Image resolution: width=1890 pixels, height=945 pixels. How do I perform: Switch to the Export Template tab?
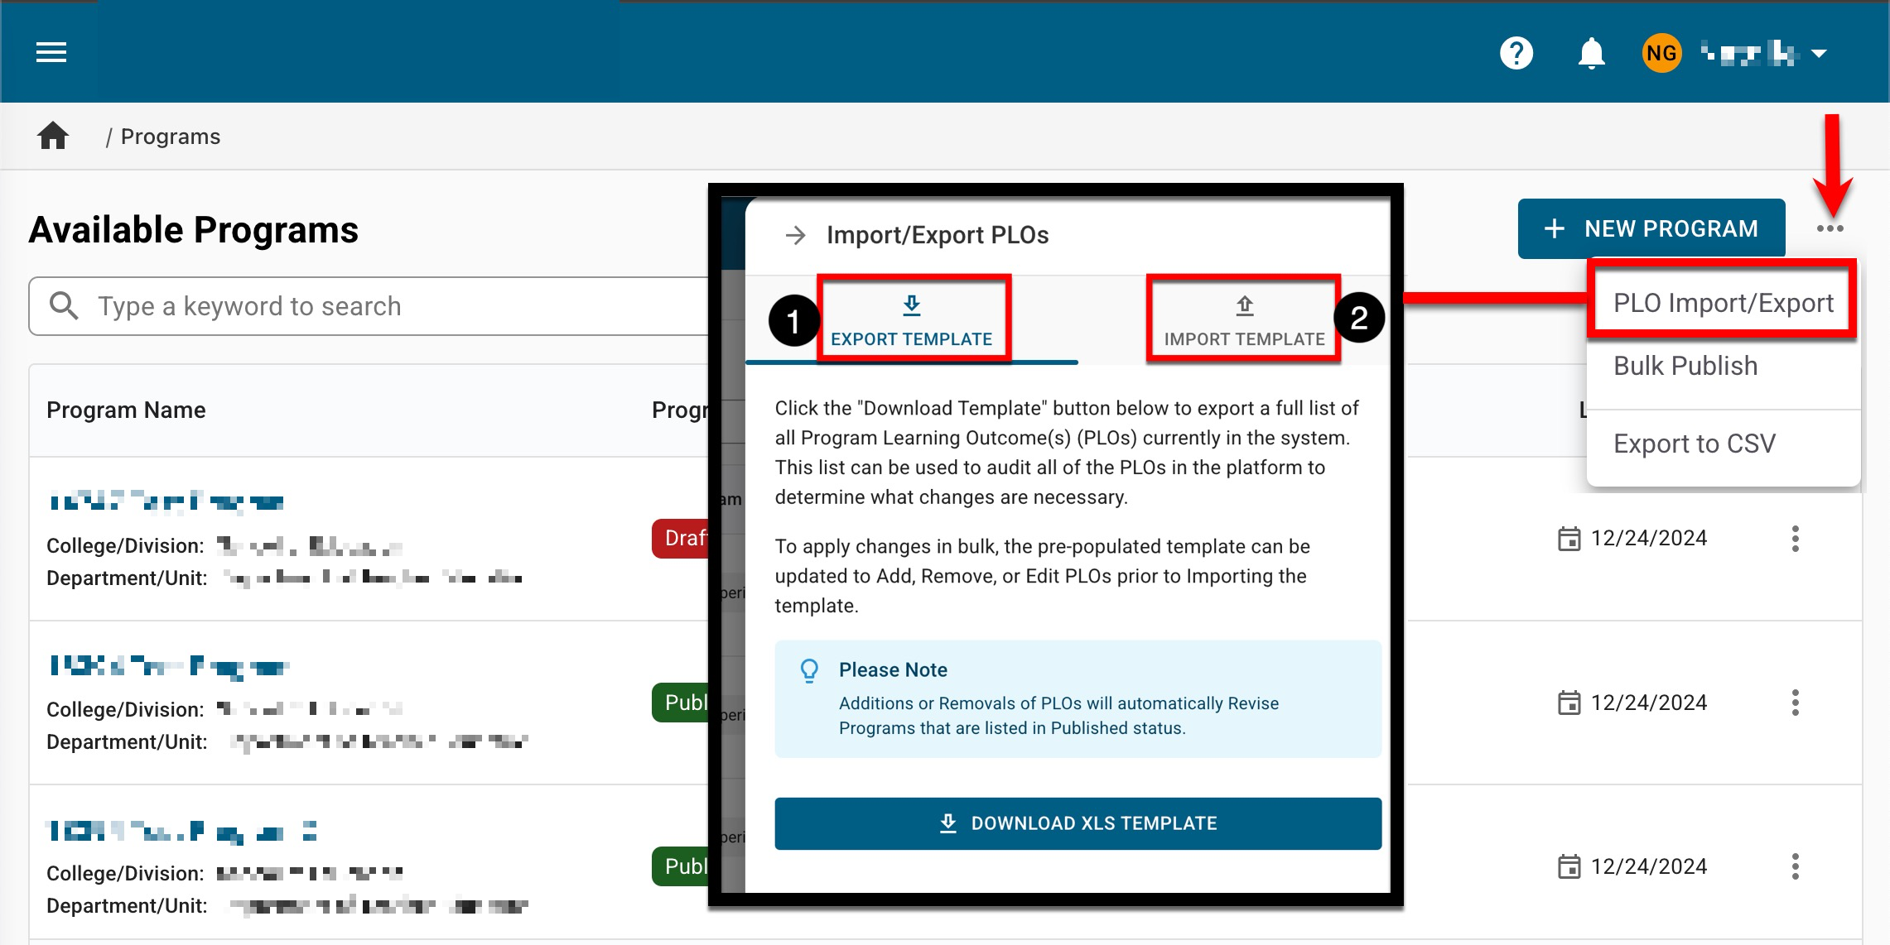(912, 321)
